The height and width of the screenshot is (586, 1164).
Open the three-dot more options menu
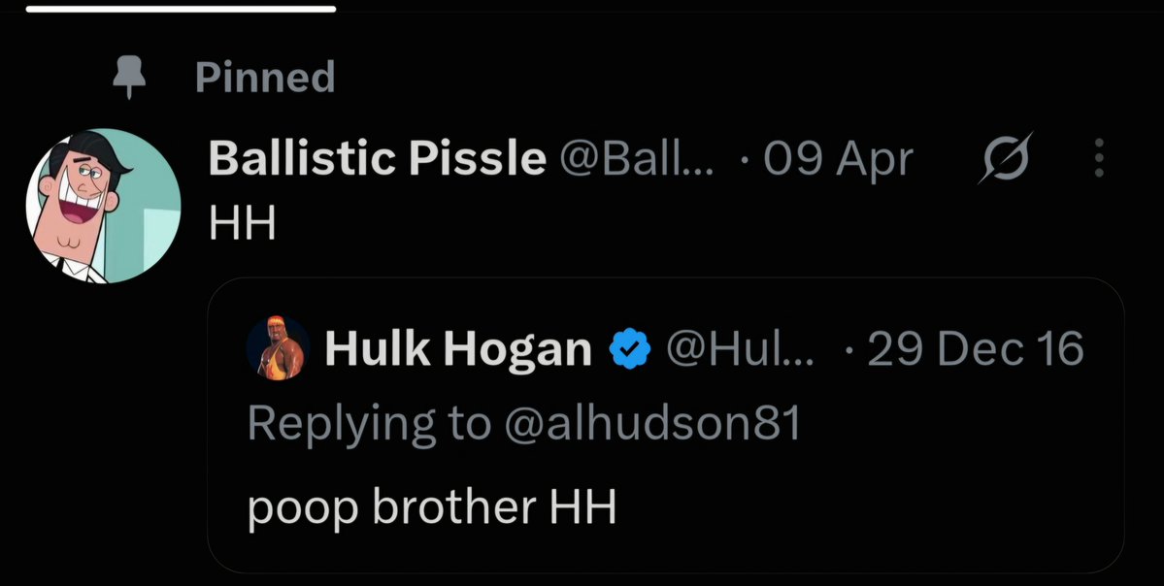pos(1099,158)
